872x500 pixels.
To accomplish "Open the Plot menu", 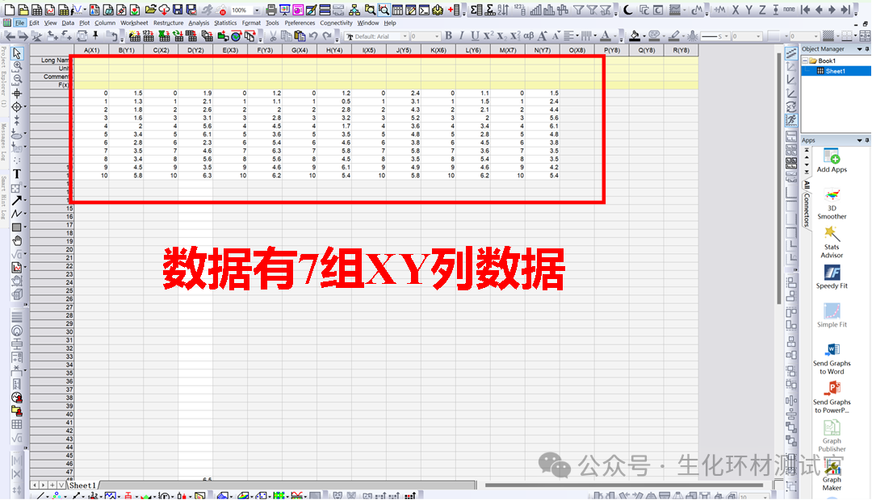I will pos(85,23).
